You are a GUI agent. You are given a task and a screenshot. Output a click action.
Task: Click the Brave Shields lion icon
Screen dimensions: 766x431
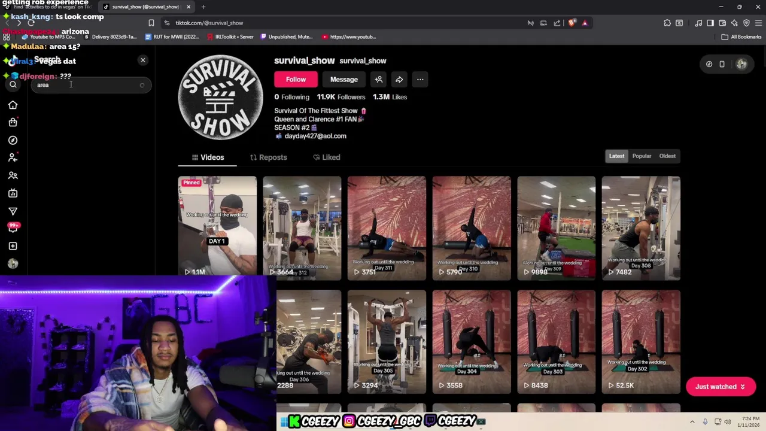click(572, 23)
